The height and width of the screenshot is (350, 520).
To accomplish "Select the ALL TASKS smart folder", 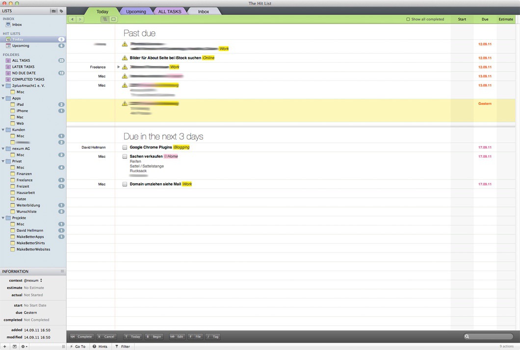I will click(21, 60).
